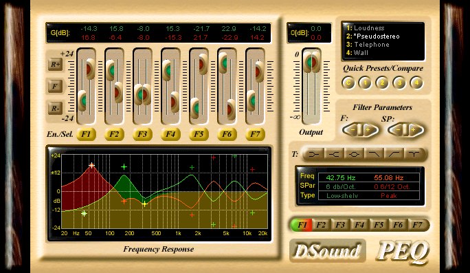Image resolution: width=470 pixels, height=273 pixels.
Task: Choose the peak filter type icon
Action: point(355,154)
